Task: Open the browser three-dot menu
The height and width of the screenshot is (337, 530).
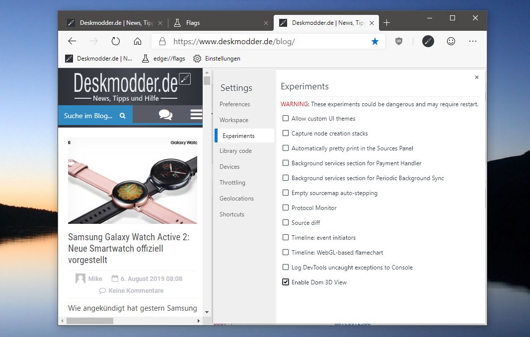Action: [473, 41]
